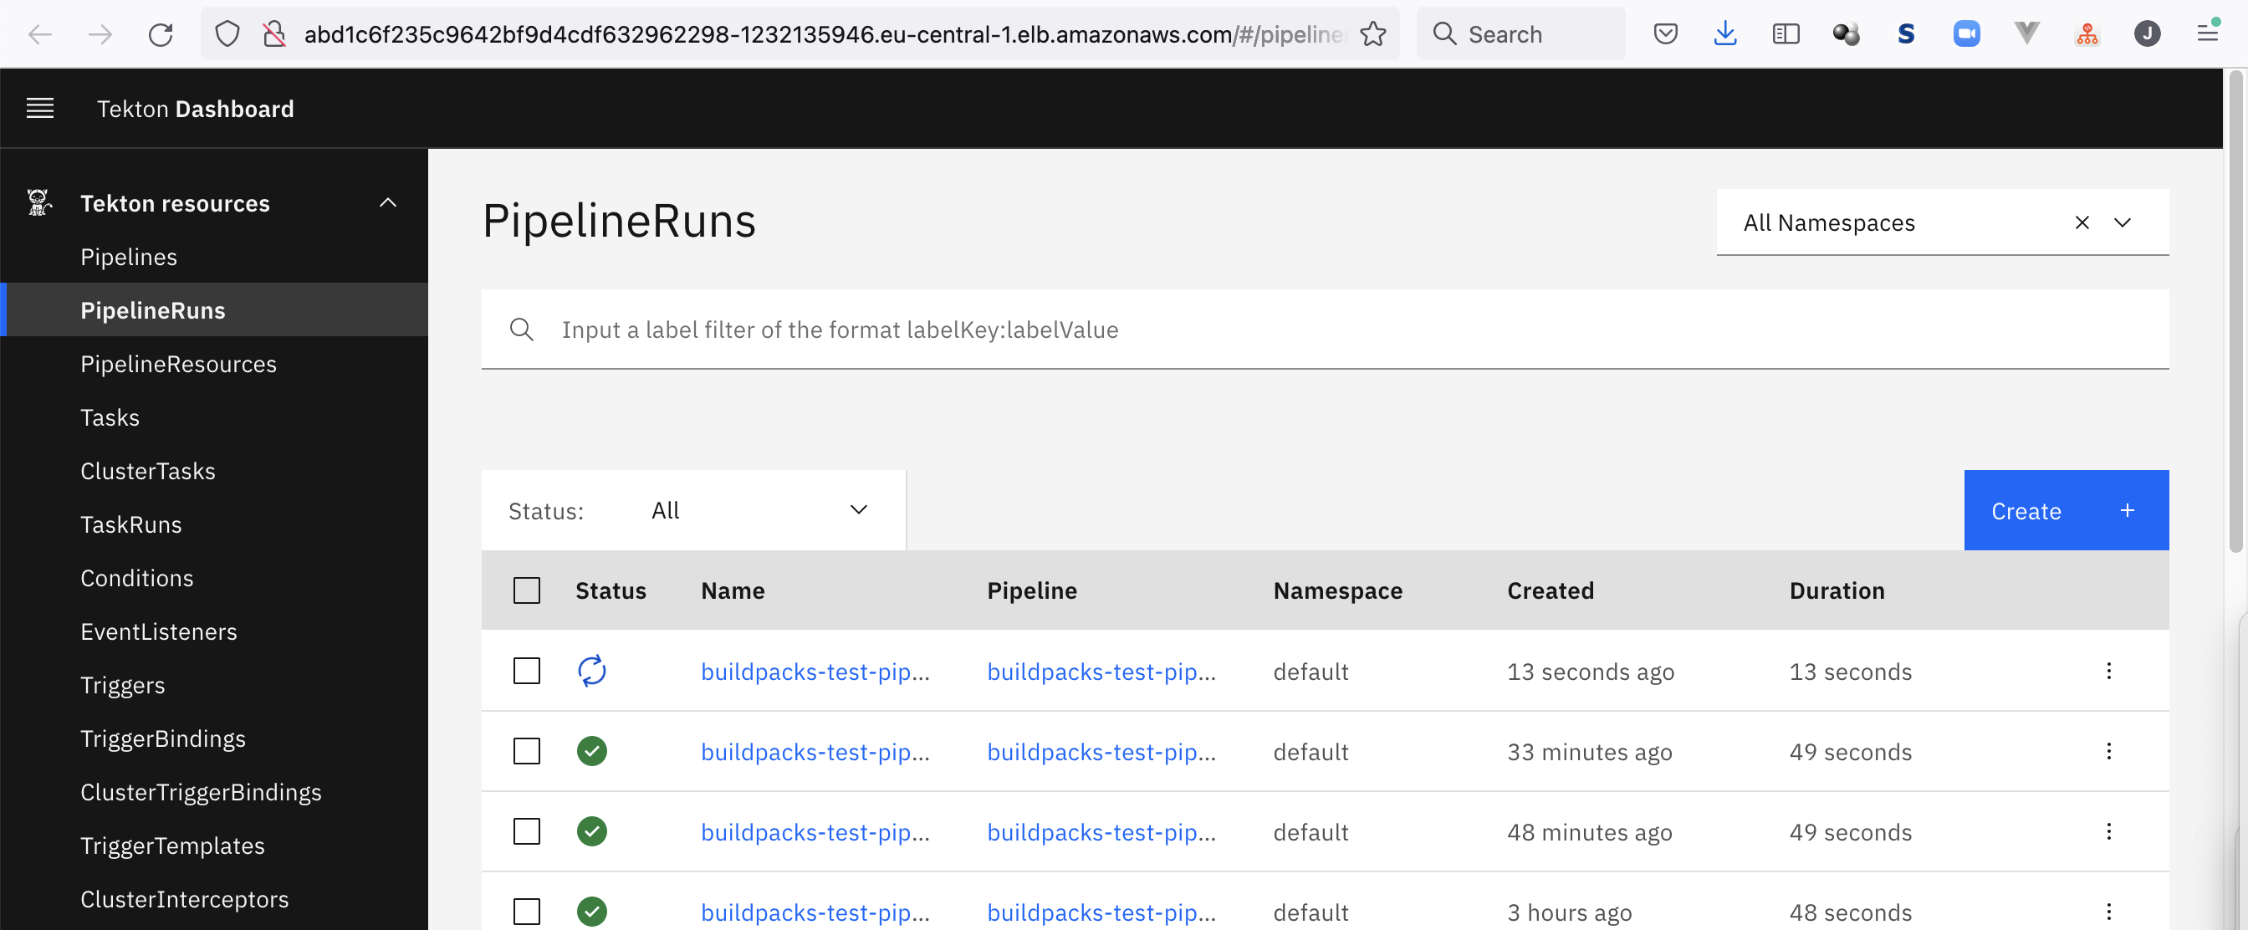The image size is (2248, 930).
Task: Click the browser reload page icon
Action: point(161,35)
